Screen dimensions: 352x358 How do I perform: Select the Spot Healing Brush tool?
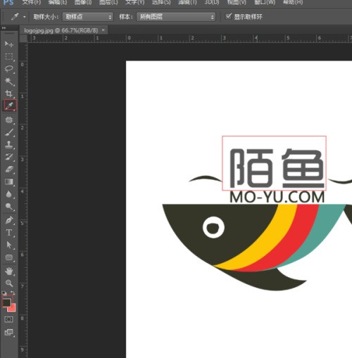[x=9, y=120]
